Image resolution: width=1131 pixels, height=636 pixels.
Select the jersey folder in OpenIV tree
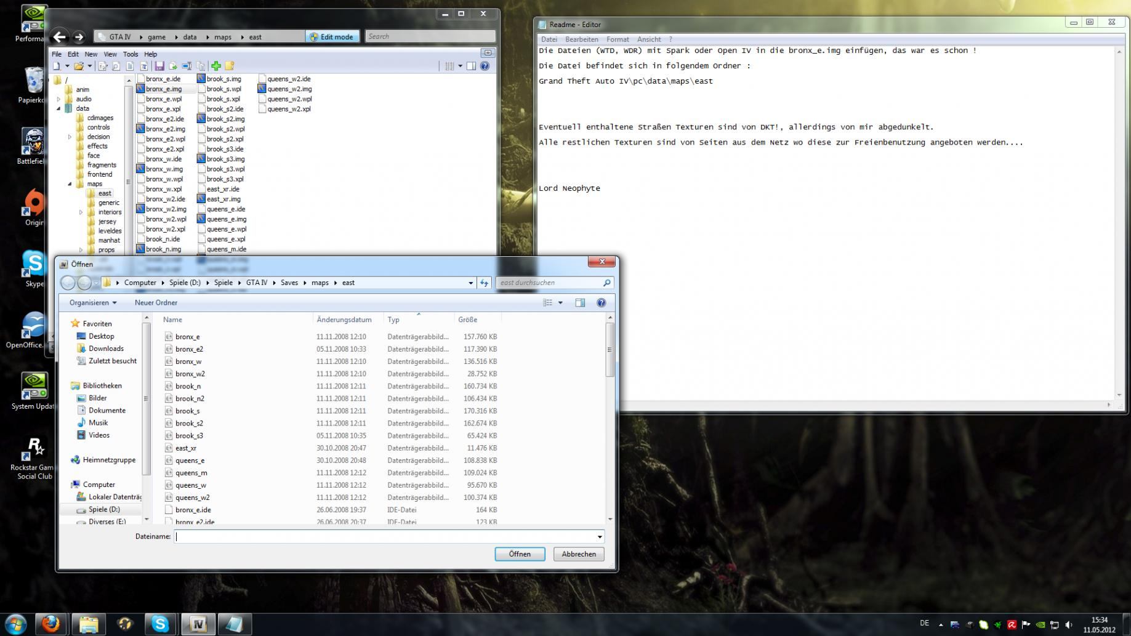tap(107, 222)
